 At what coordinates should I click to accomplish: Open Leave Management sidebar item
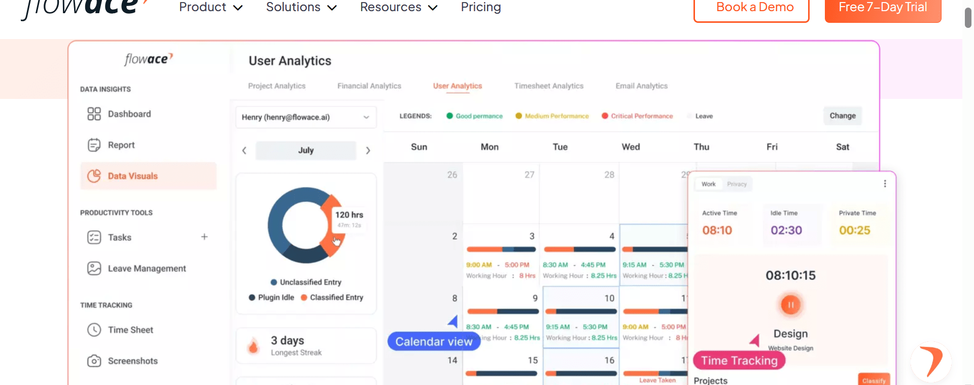149,268
